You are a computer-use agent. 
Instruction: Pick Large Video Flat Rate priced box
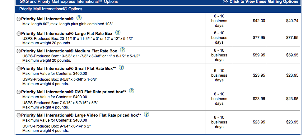point(19,115)
